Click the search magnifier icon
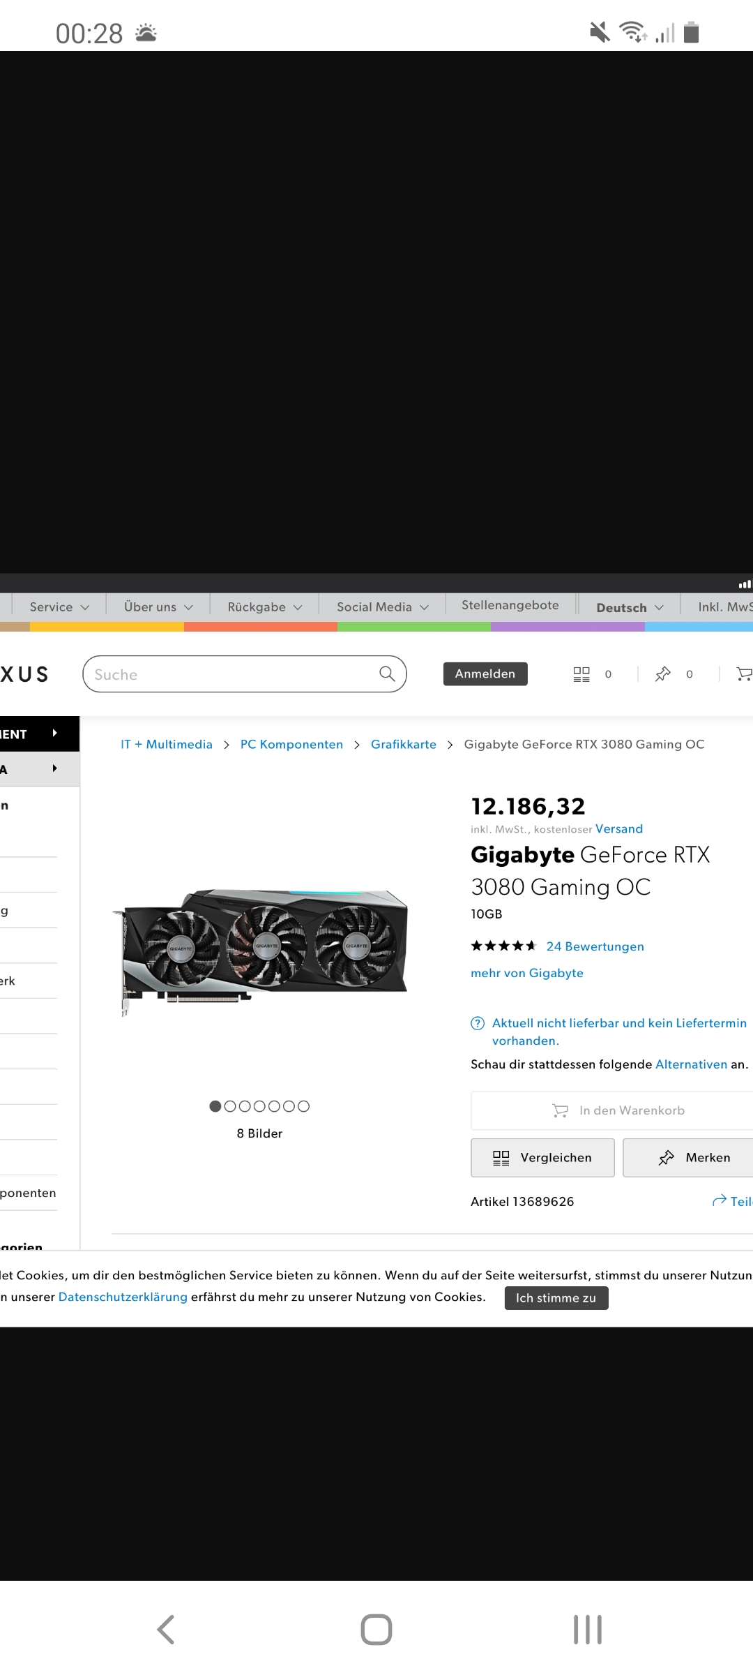Screen dimensions: 753x1675 point(387,673)
